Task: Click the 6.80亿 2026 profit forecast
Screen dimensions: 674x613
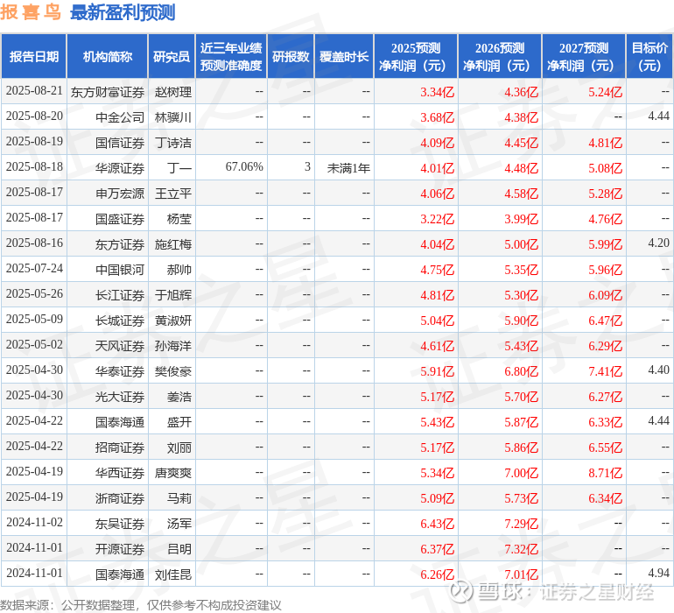Action: pyautogui.click(x=522, y=371)
